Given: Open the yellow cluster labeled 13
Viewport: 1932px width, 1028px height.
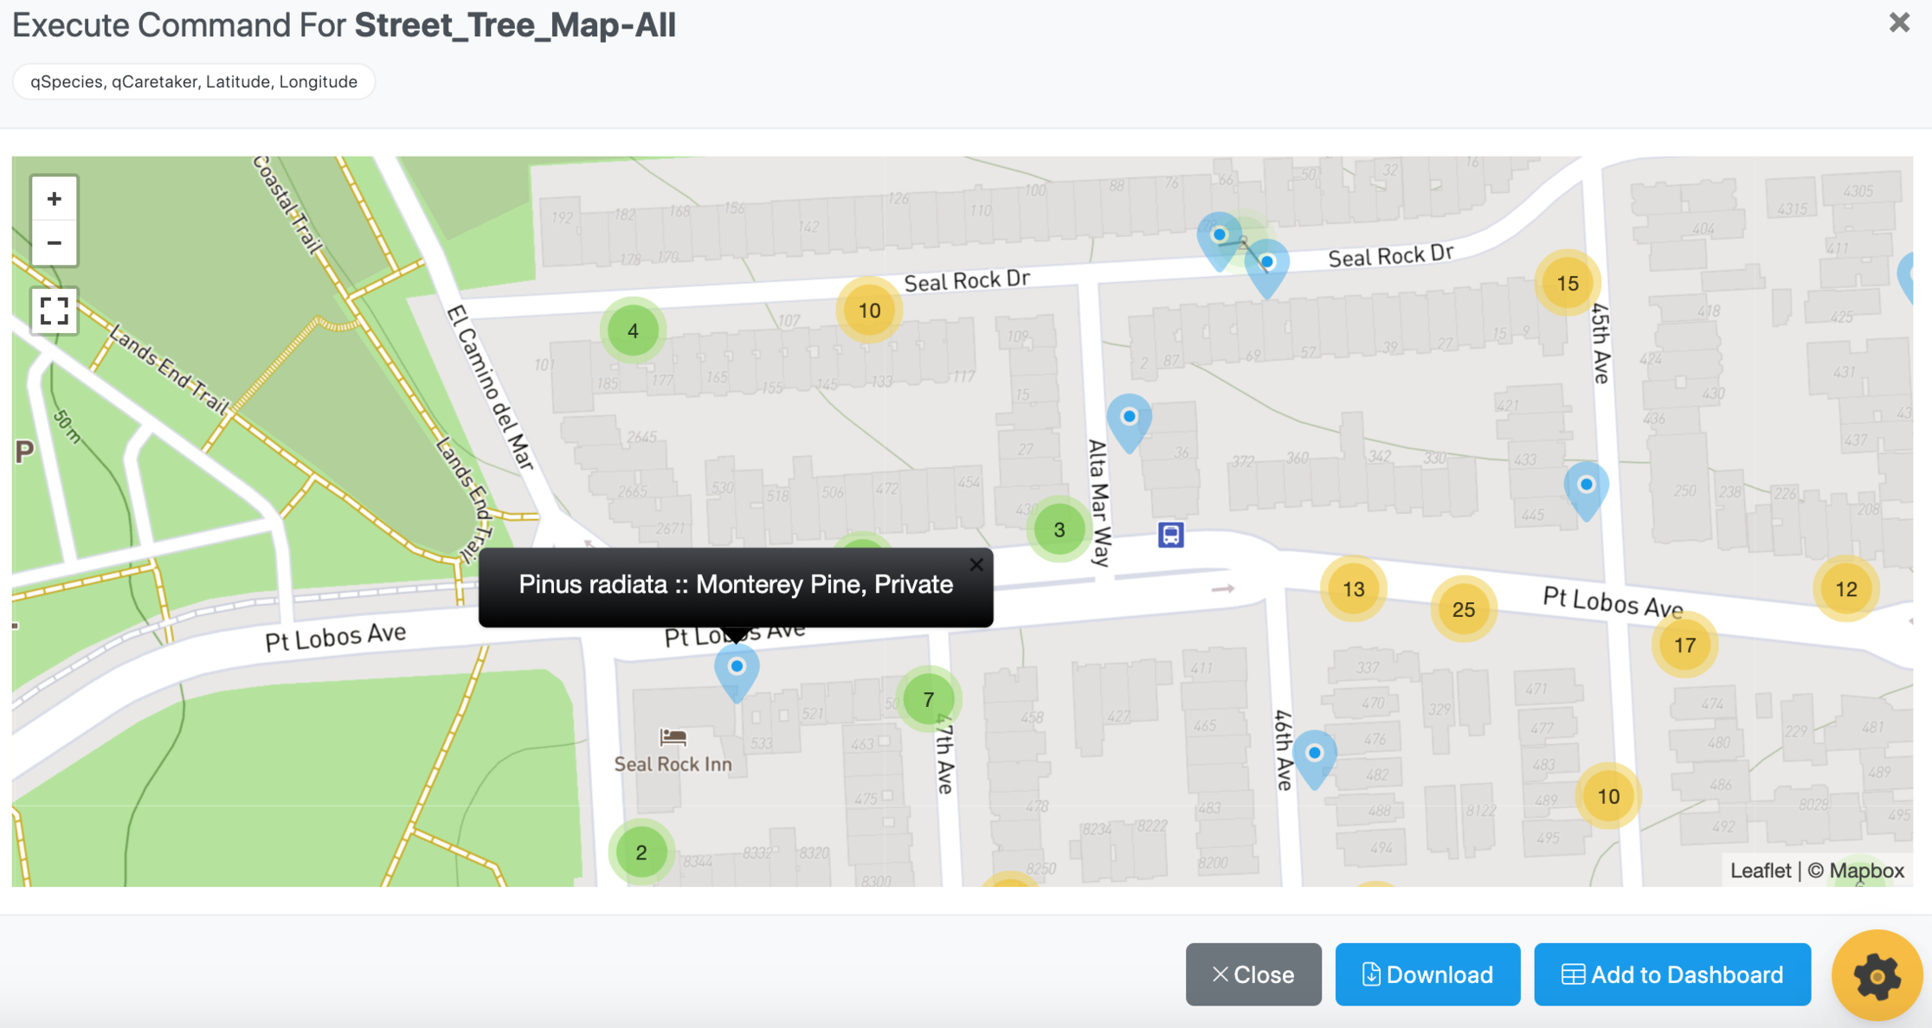Looking at the screenshot, I should pos(1353,589).
